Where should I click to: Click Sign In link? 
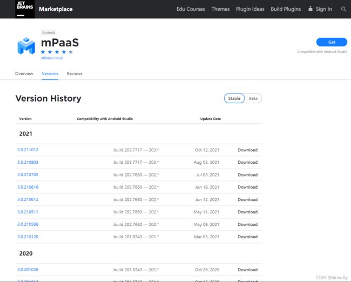[x=323, y=9]
